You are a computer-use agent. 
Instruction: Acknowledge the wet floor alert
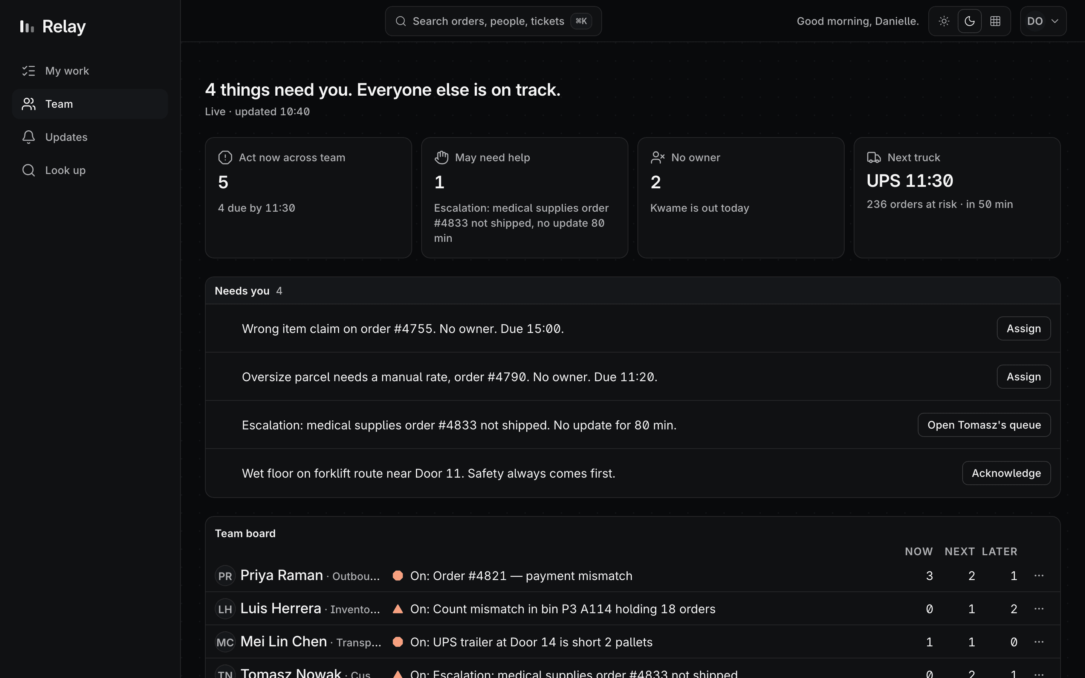(x=1006, y=473)
